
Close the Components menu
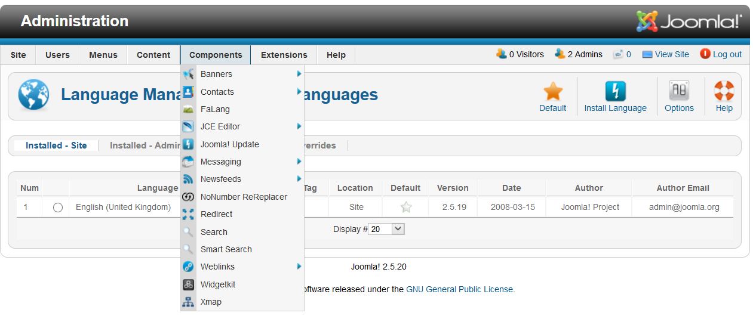tap(216, 55)
